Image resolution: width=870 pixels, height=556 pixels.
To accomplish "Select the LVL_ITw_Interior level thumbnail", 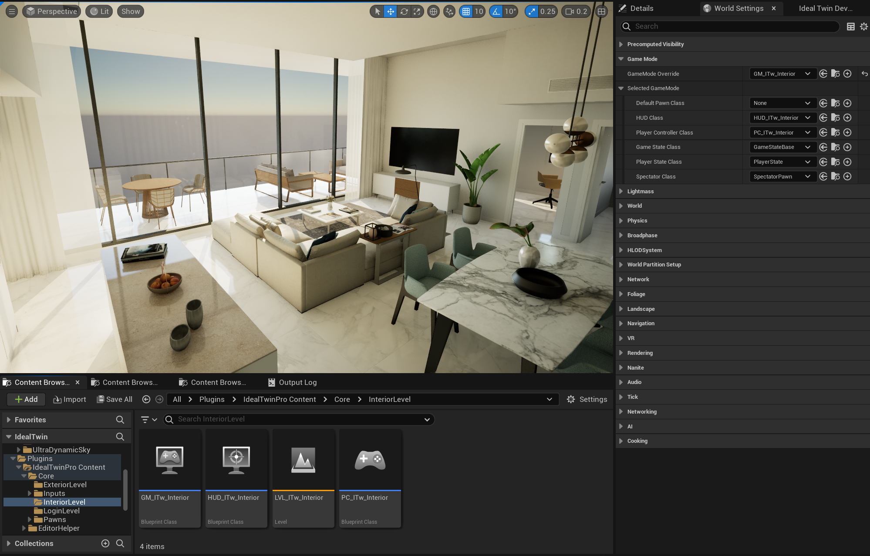I will click(303, 460).
